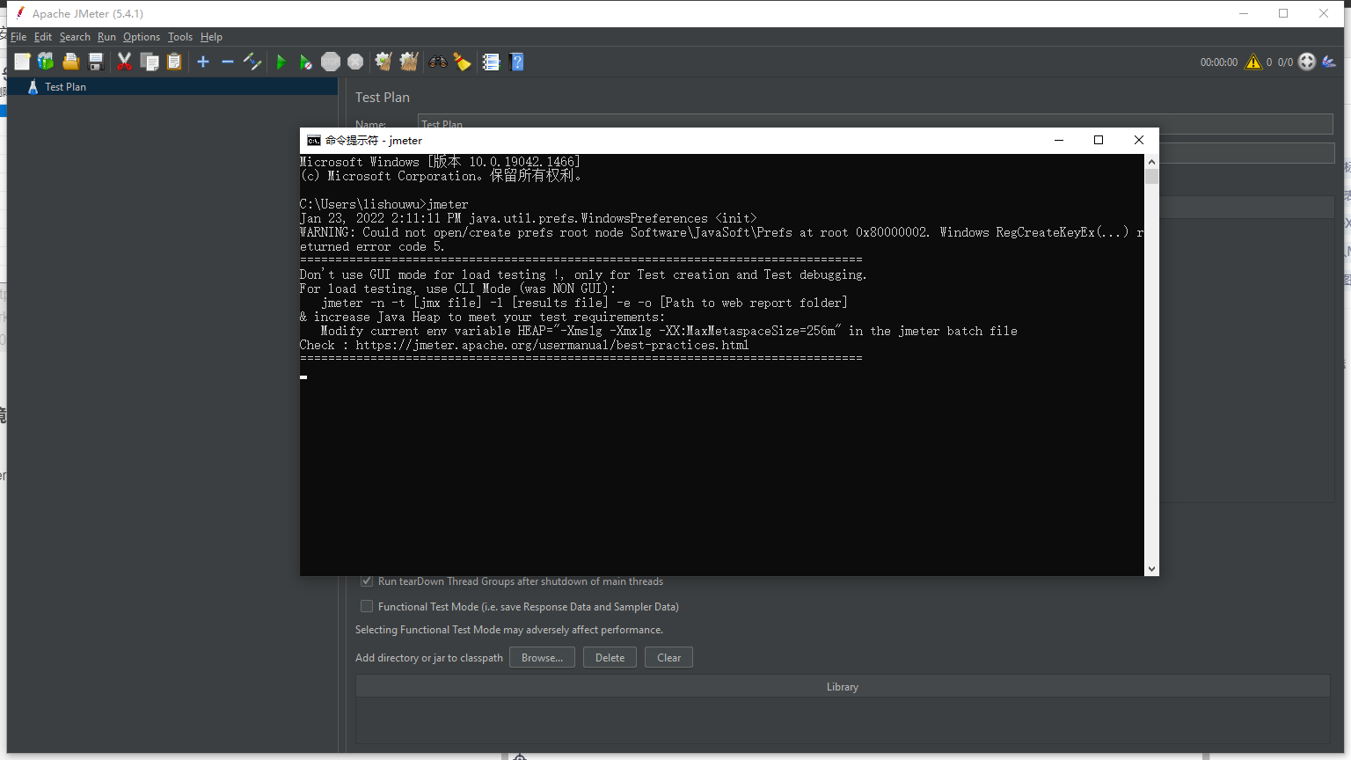This screenshot has height=760, width=1351.
Task: Click the Clear All double-broom icon
Action: [x=409, y=62]
